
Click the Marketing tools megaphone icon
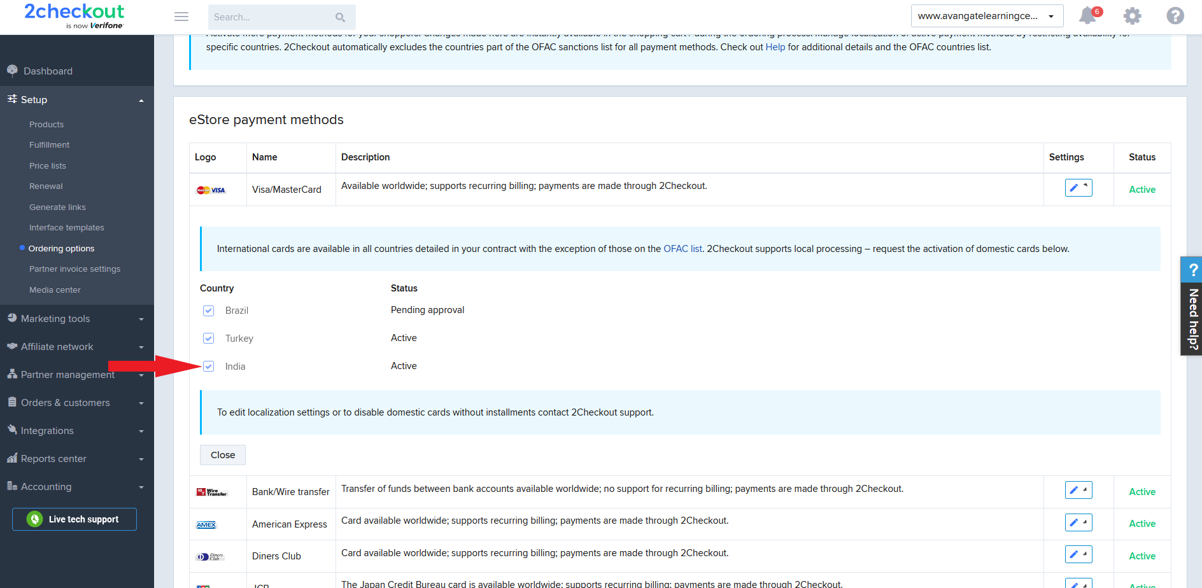tap(12, 318)
